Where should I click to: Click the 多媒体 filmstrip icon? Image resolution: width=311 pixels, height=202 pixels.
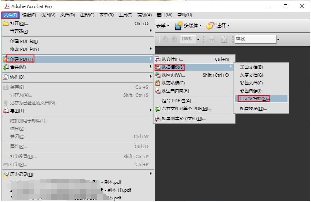(178, 25)
